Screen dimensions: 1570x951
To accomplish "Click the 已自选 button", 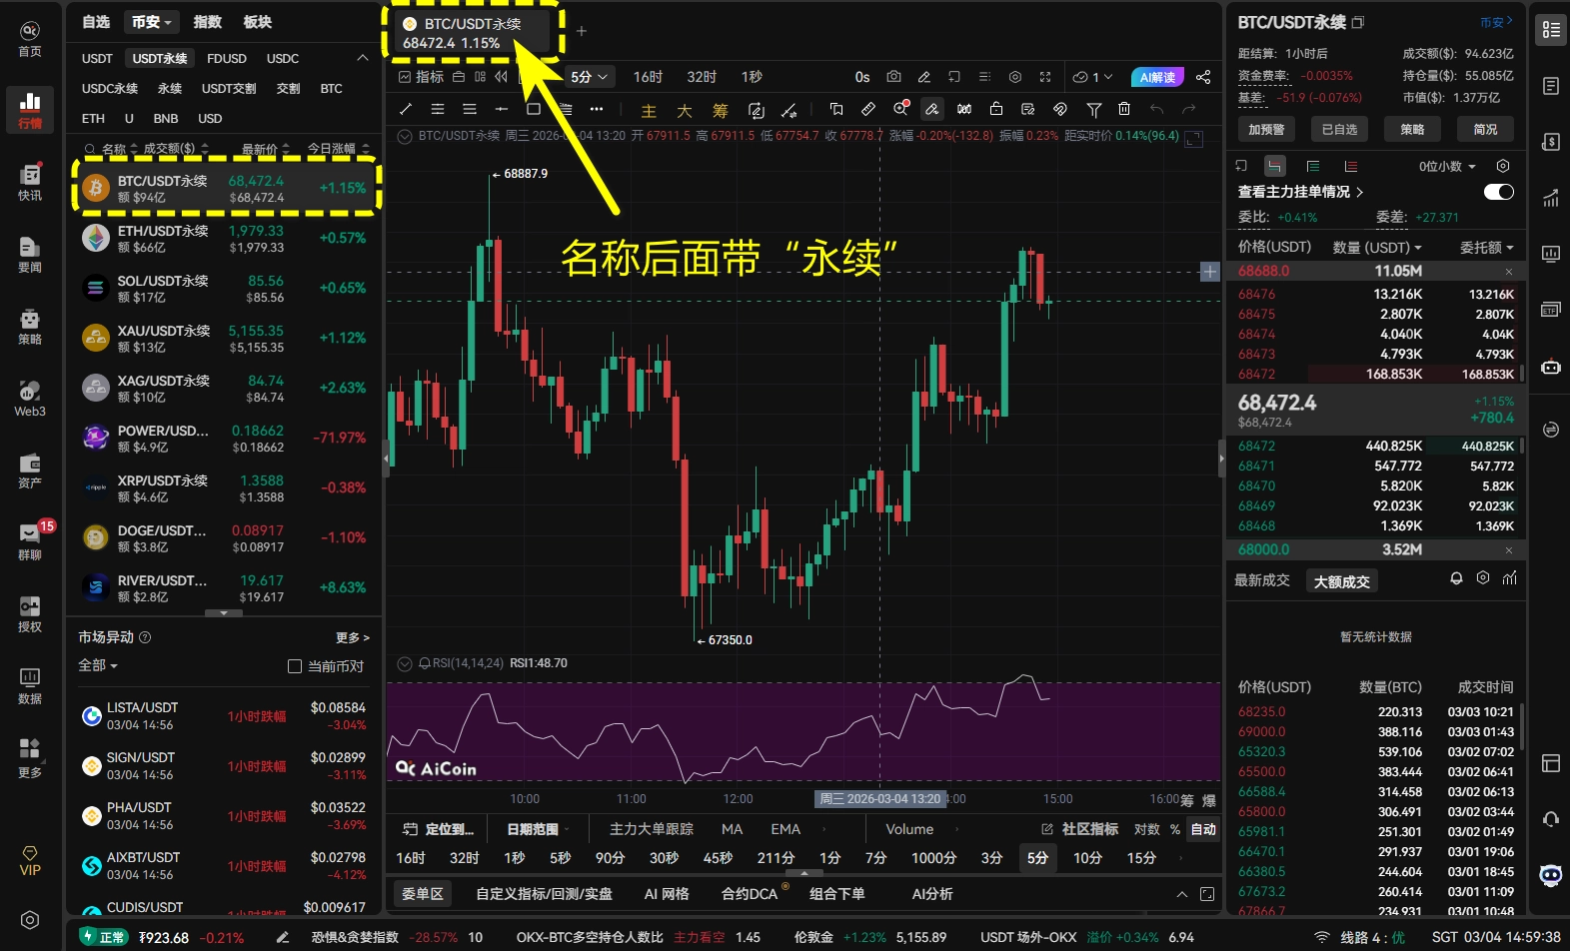I will point(1339,129).
